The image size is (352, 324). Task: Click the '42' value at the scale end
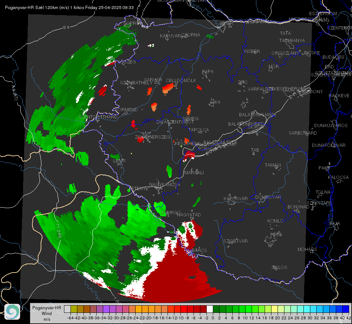click(349, 318)
